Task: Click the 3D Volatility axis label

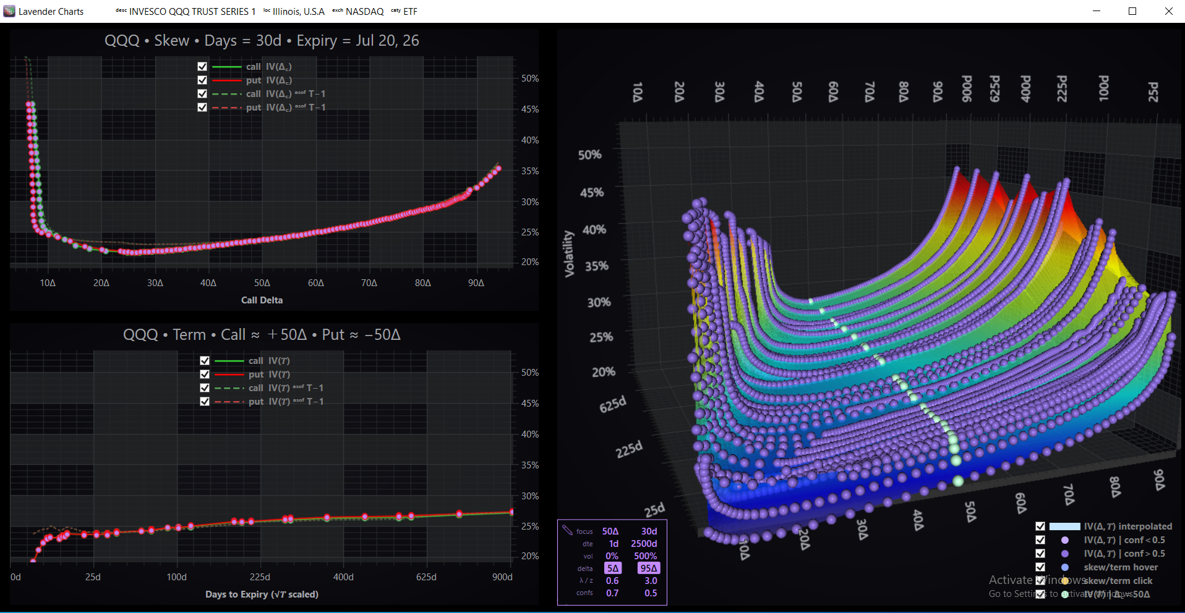Action: coord(568,254)
